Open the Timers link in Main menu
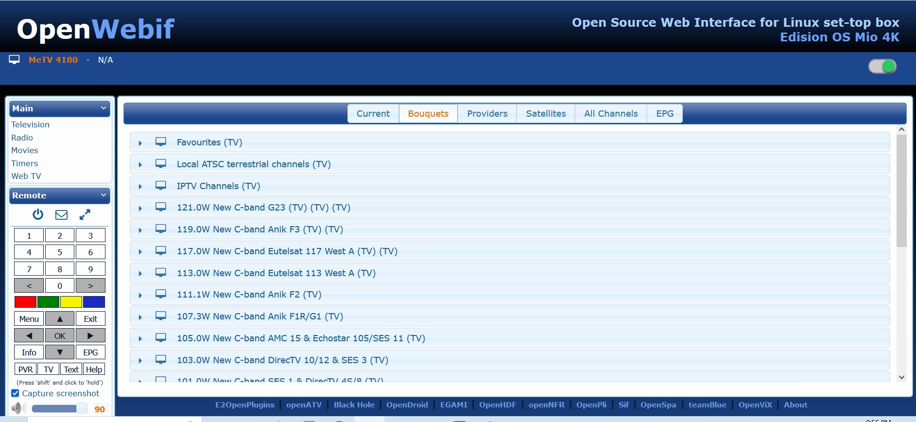This screenshot has height=422, width=916. point(25,163)
